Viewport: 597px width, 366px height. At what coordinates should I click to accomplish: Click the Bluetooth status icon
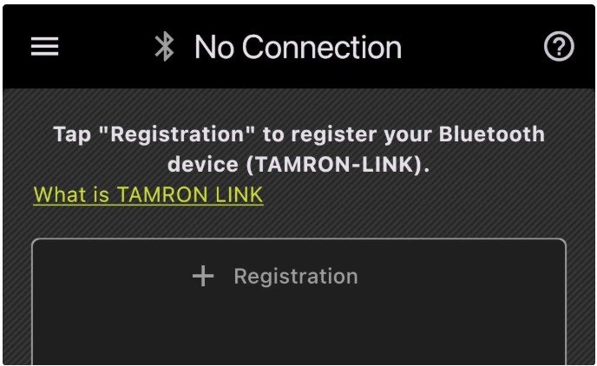163,48
